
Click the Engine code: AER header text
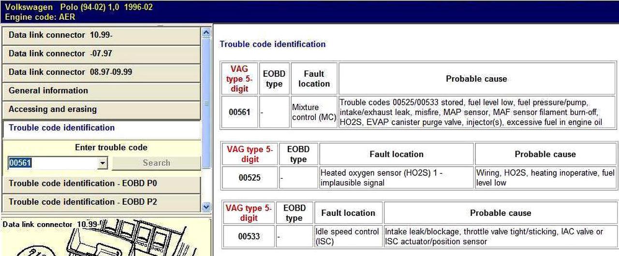[40, 17]
